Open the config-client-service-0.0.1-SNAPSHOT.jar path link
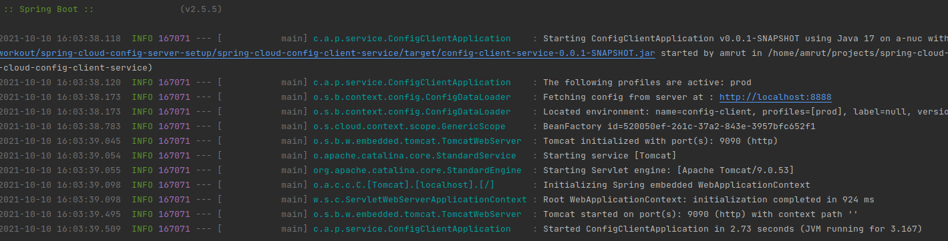The image size is (948, 241). click(327, 53)
